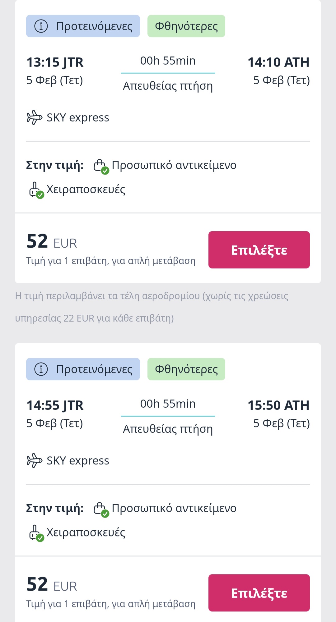Tap info icon on first Προτεινόμενες badge
This screenshot has width=336, height=622.
point(41,26)
